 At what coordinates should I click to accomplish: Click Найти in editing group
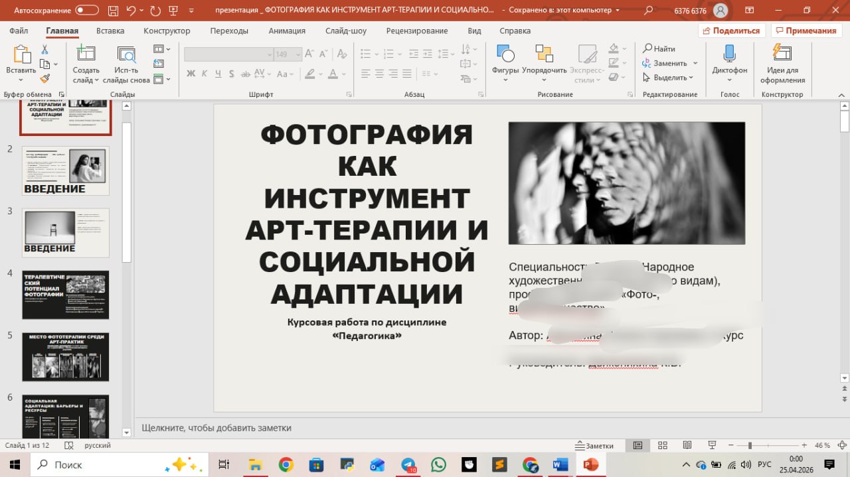(x=659, y=48)
